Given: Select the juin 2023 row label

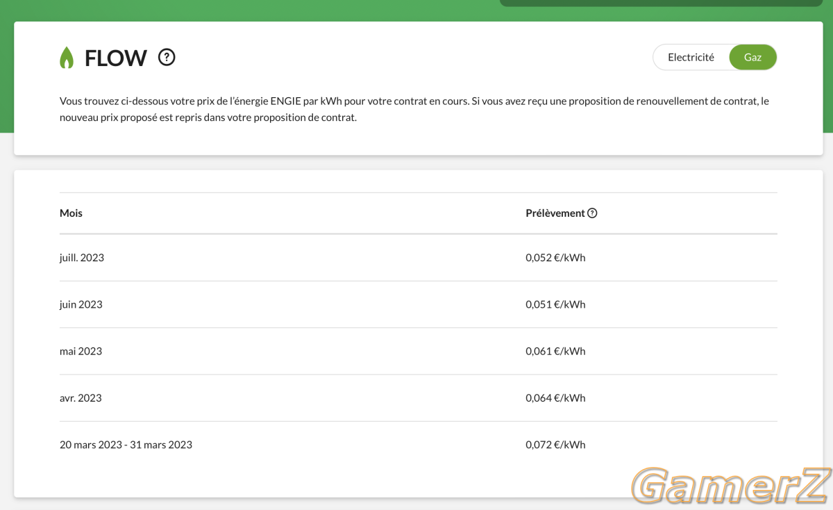Looking at the screenshot, I should (x=81, y=304).
